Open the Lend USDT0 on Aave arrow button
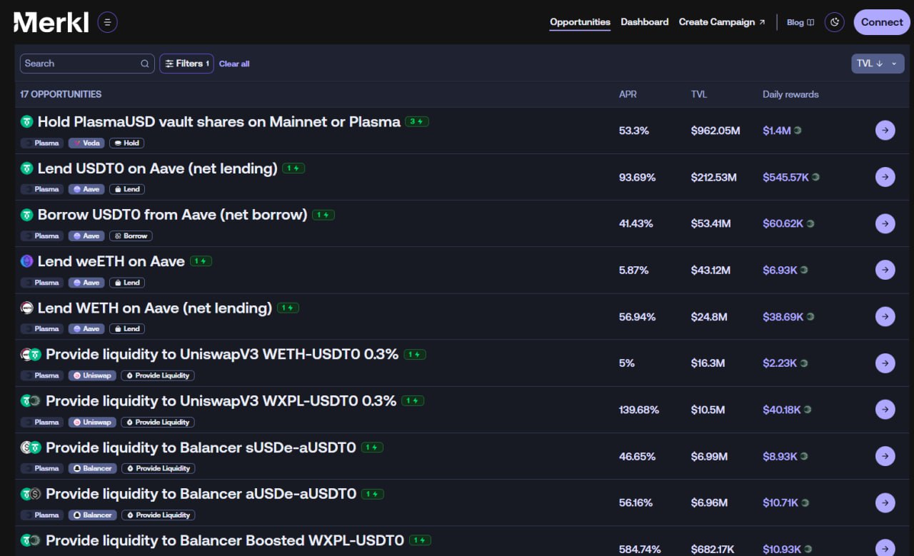914x556 pixels. pos(885,177)
